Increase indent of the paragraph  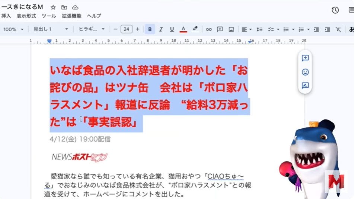[327, 29]
